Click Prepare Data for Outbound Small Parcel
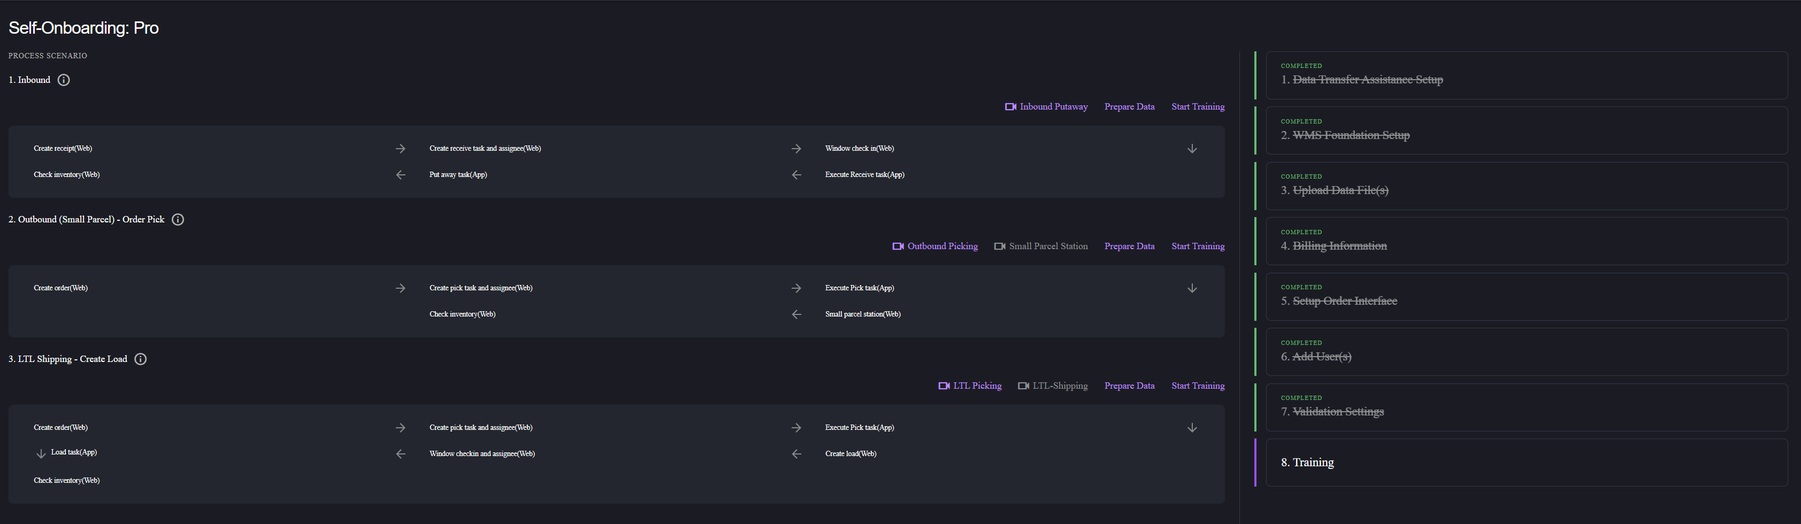The height and width of the screenshot is (524, 1801). point(1129,246)
